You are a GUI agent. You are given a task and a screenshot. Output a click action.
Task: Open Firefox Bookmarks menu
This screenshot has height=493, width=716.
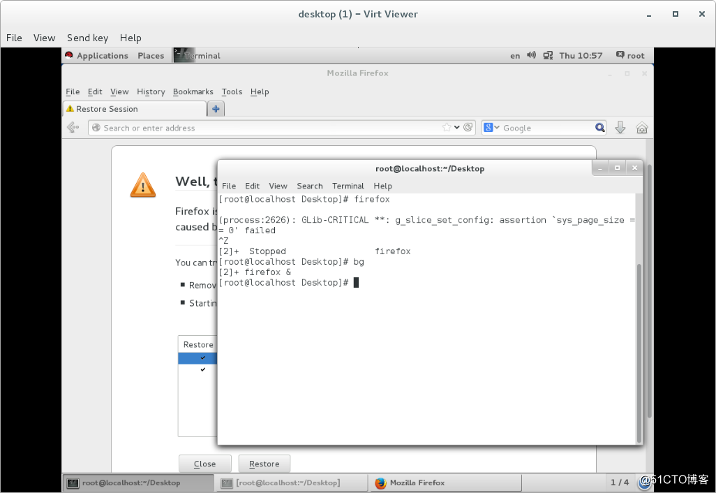coord(193,92)
